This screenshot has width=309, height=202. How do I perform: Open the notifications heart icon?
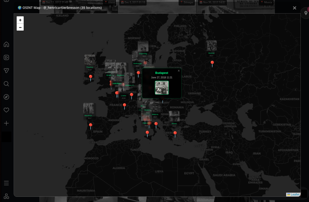[6, 110]
